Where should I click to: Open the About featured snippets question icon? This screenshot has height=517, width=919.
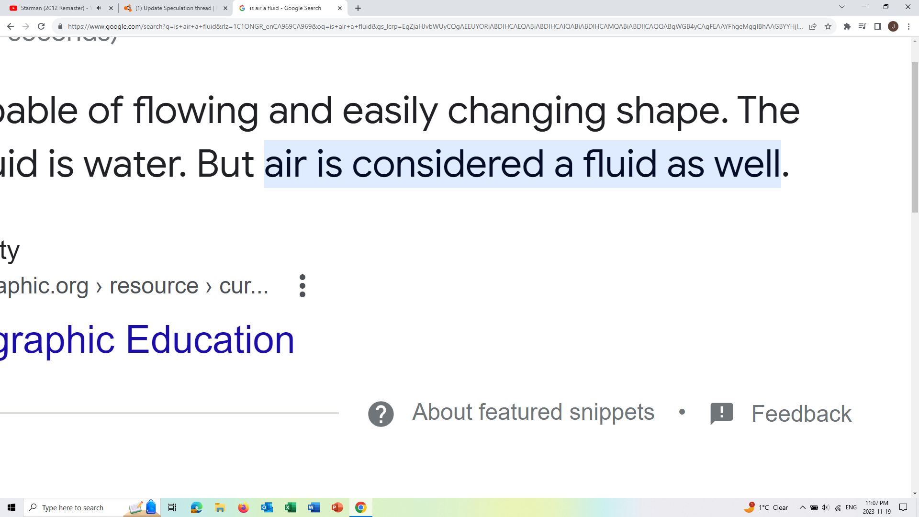click(381, 414)
